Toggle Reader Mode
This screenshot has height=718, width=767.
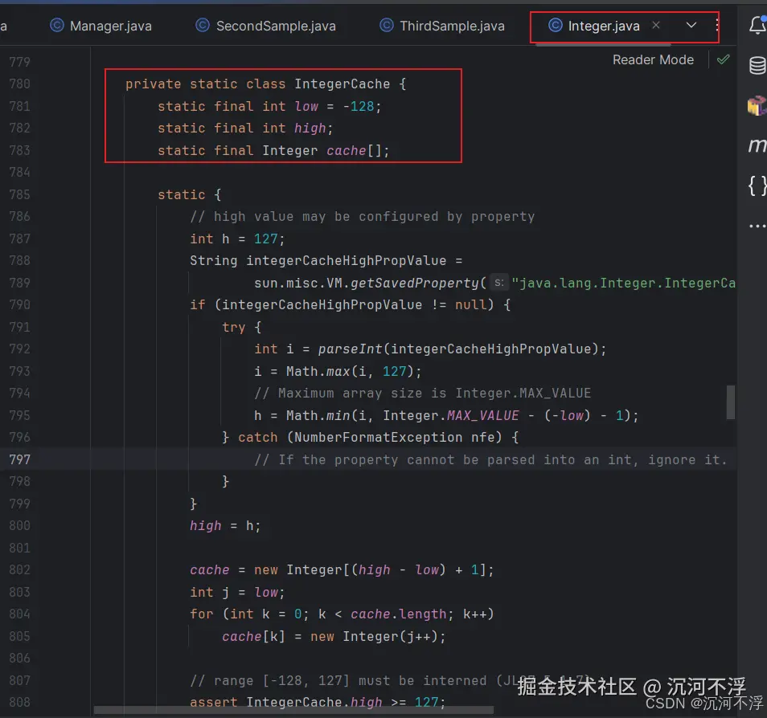click(x=653, y=59)
